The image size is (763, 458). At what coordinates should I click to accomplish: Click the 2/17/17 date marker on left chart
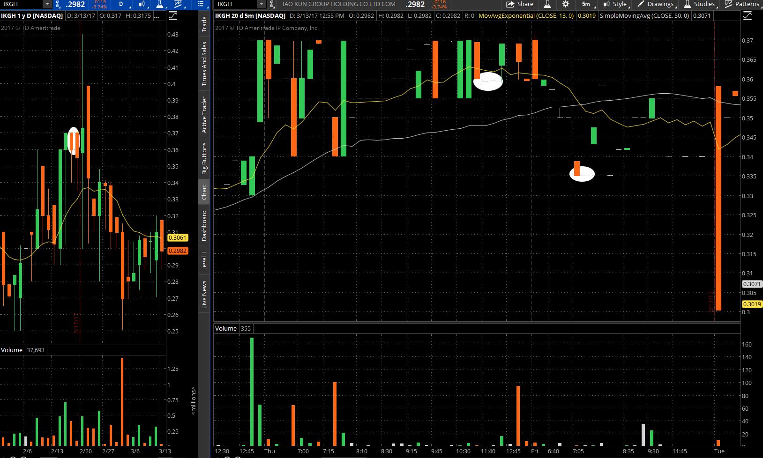click(x=77, y=322)
